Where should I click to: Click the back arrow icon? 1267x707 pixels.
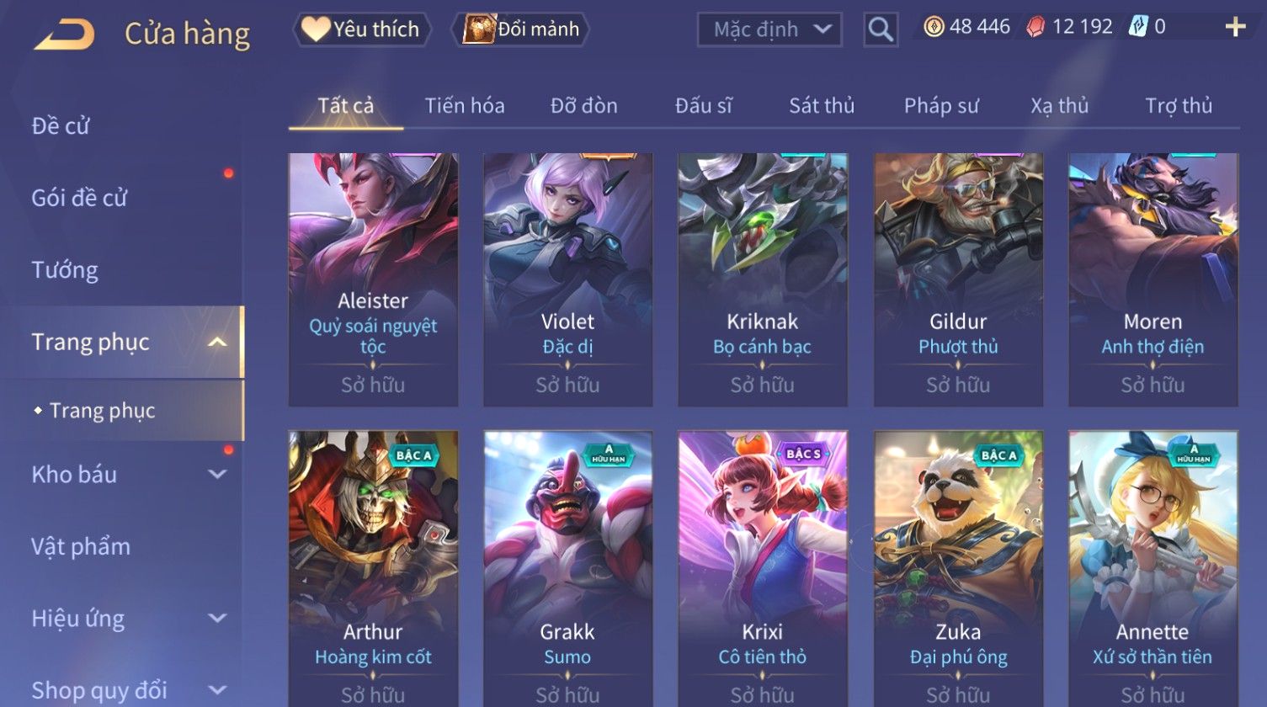tap(64, 35)
